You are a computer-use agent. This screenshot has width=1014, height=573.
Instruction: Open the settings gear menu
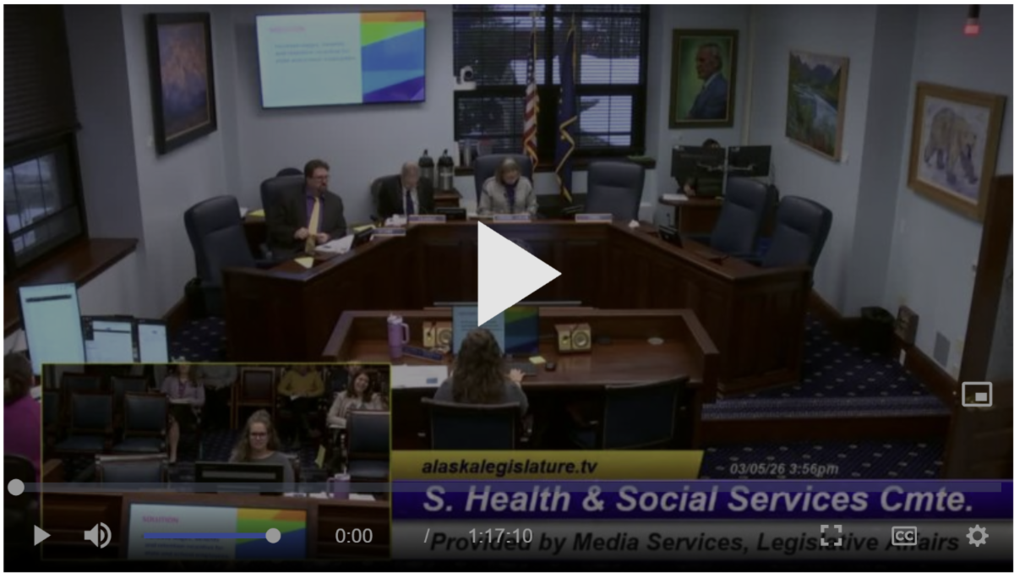977,536
